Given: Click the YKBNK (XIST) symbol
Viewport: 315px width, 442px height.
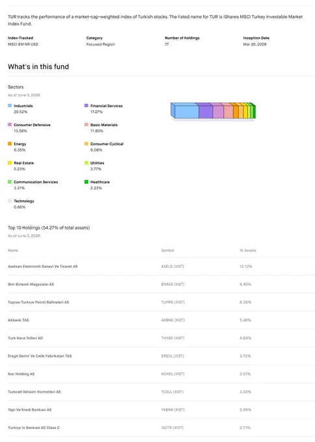Looking at the screenshot, I should click(x=172, y=409).
